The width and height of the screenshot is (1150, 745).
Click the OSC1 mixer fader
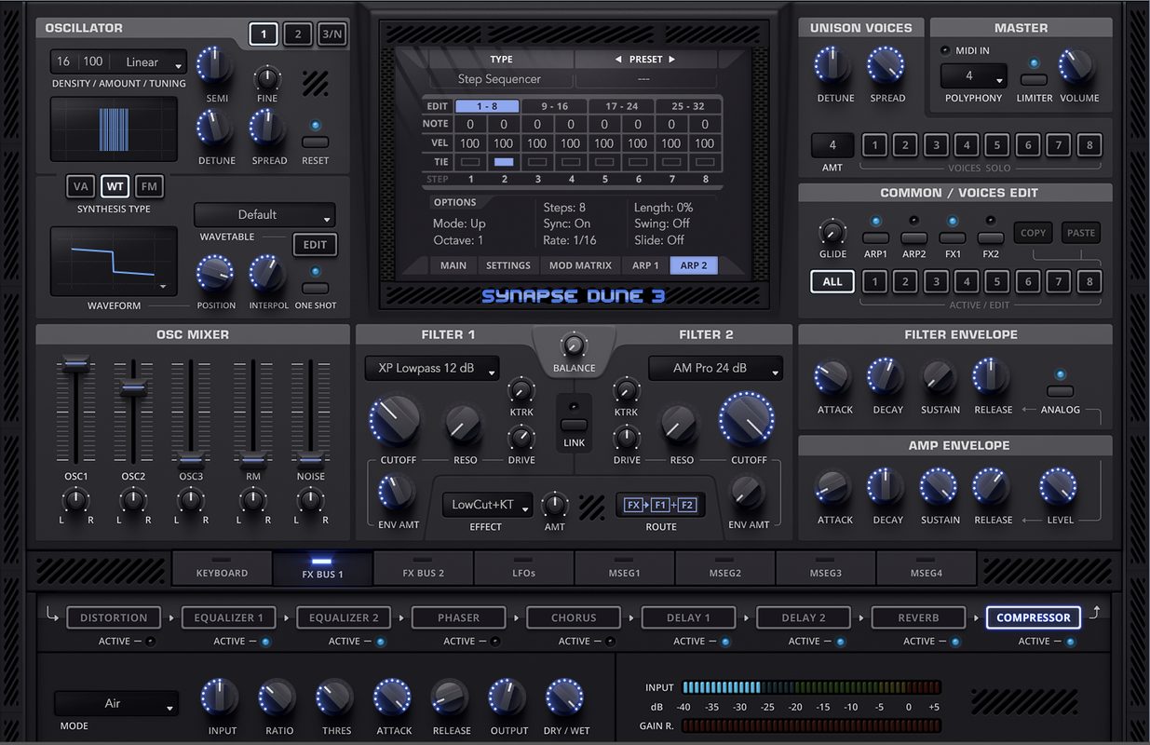(75, 363)
